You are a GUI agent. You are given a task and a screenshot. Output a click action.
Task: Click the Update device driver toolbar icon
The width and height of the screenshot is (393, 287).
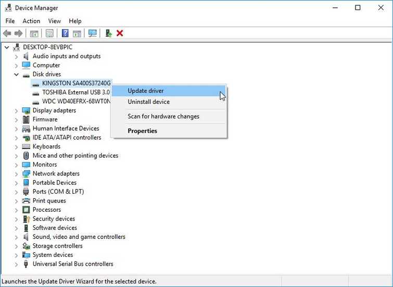108,33
